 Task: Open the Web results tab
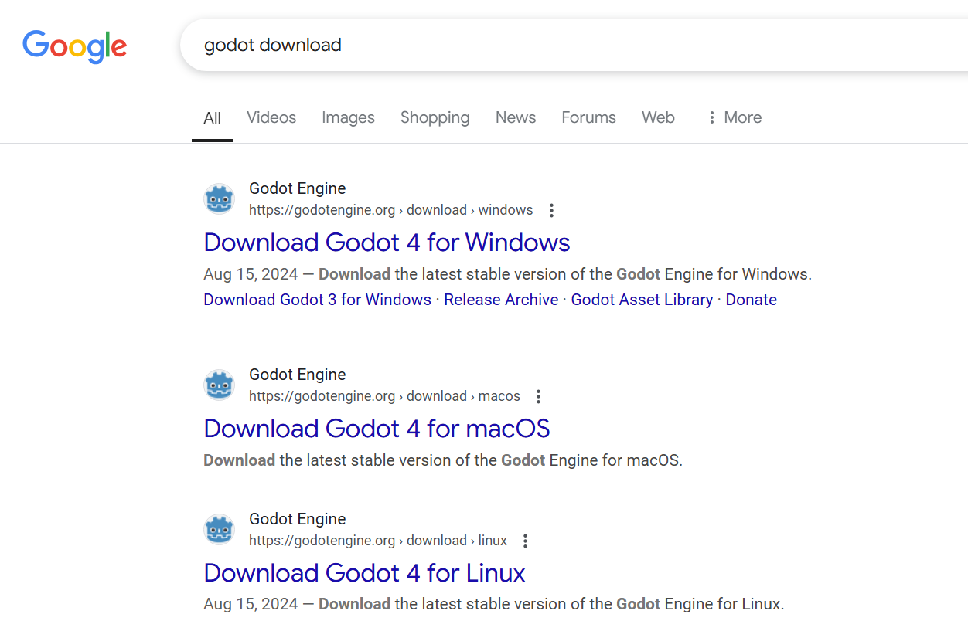[658, 117]
